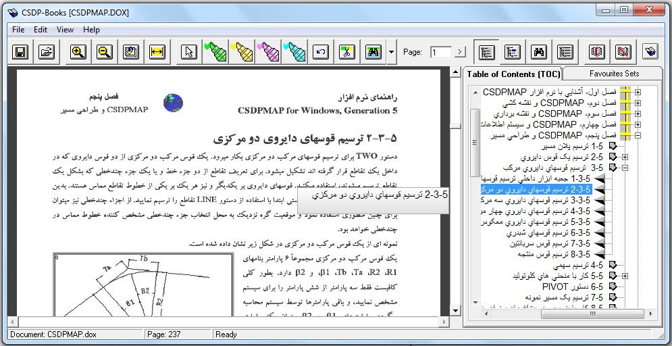Screen dimensions: 672x346
Task: Click the status bar text "Ready"
Action: [x=226, y=335]
